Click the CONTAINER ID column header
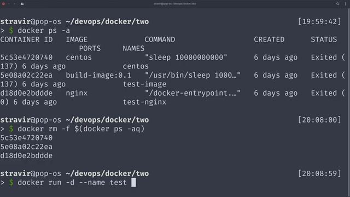The image size is (350, 197). click(x=26, y=39)
